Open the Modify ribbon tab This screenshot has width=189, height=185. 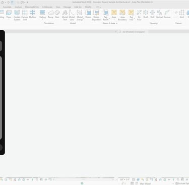(88, 7)
